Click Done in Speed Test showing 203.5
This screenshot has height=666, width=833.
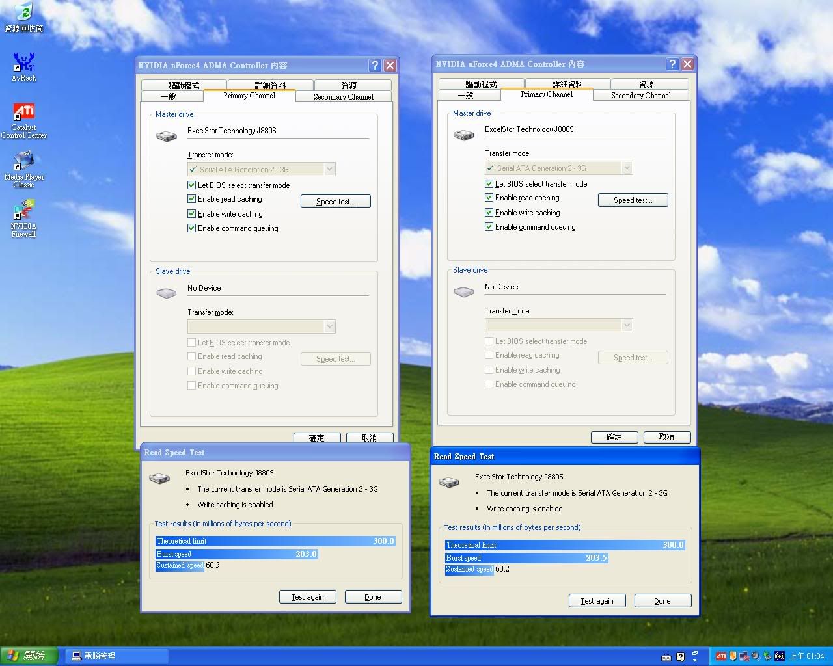pos(662,601)
